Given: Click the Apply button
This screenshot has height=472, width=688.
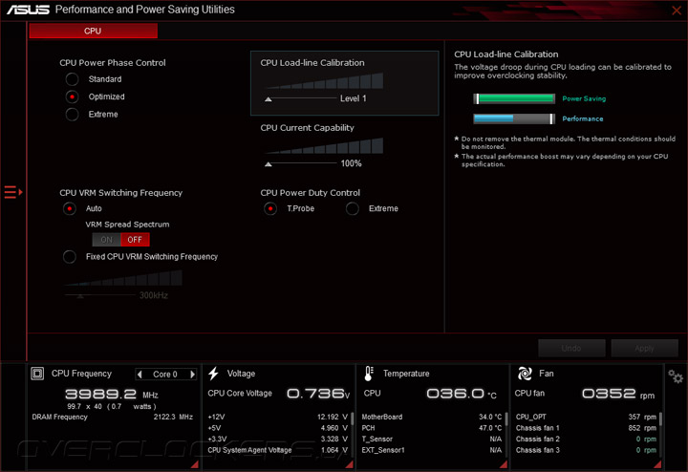Looking at the screenshot, I should point(644,349).
